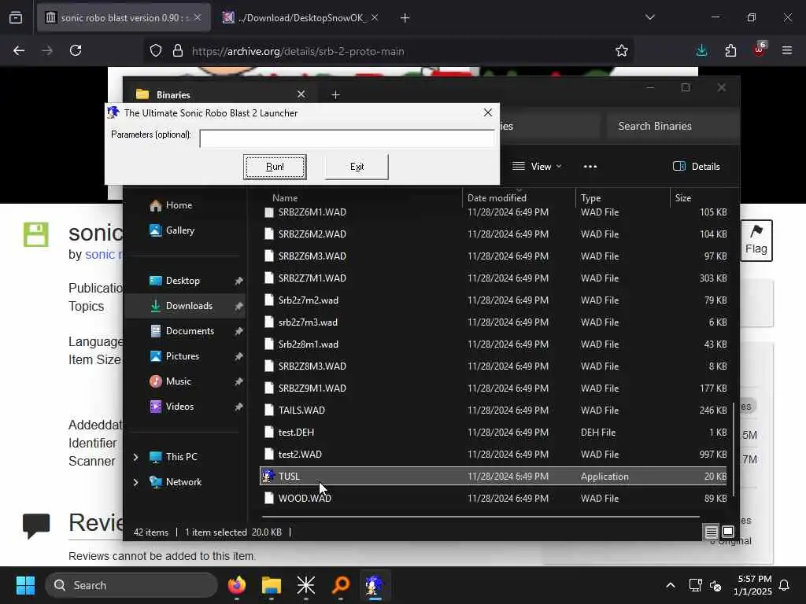Switch to sonic robo blast Firefox tab
This screenshot has height=604, width=806.
(124, 17)
